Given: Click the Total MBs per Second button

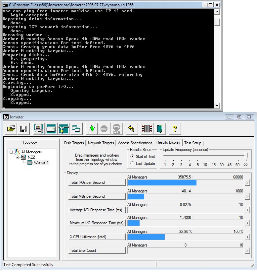Looking at the screenshot, I should click(x=97, y=196).
